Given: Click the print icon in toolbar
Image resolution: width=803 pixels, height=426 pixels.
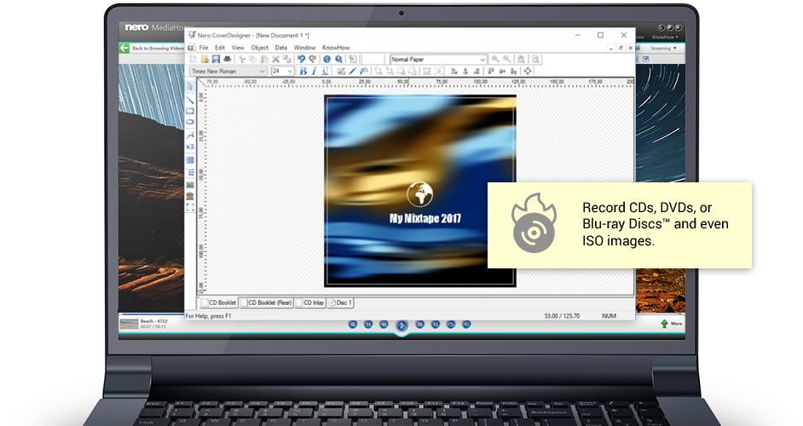Looking at the screenshot, I should tap(228, 60).
